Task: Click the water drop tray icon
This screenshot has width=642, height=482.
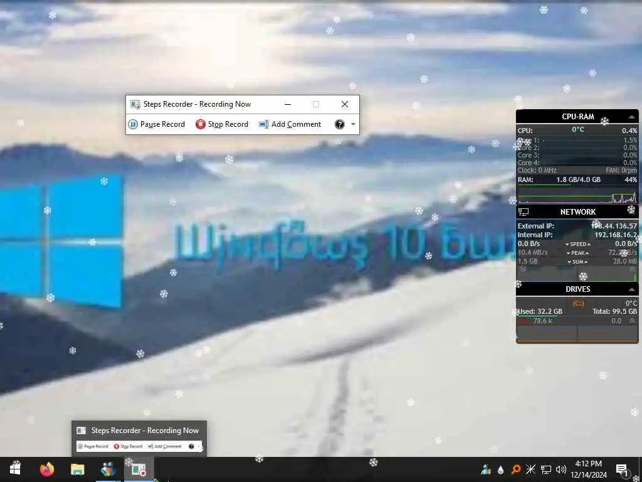Action: (x=501, y=469)
